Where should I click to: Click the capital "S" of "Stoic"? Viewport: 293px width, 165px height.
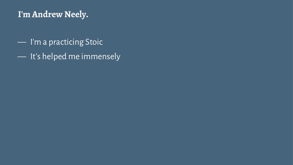pos(87,42)
